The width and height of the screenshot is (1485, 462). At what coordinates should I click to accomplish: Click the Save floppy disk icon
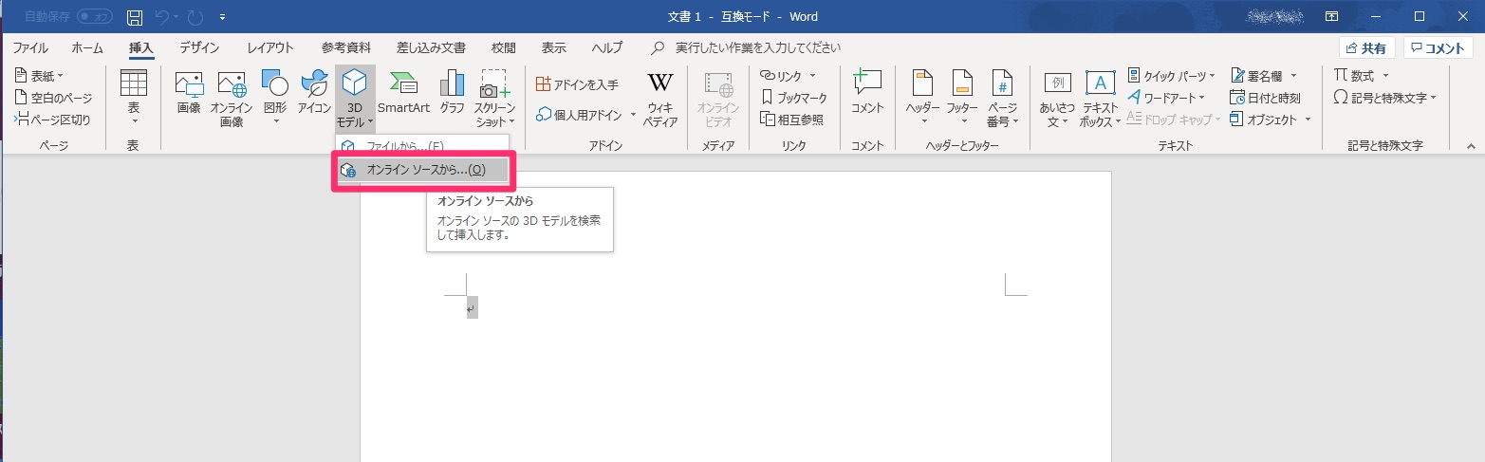(x=135, y=17)
